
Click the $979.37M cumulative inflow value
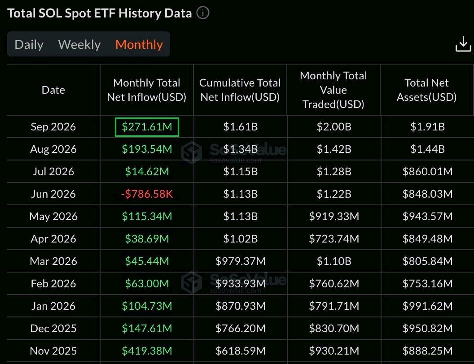coord(240,261)
